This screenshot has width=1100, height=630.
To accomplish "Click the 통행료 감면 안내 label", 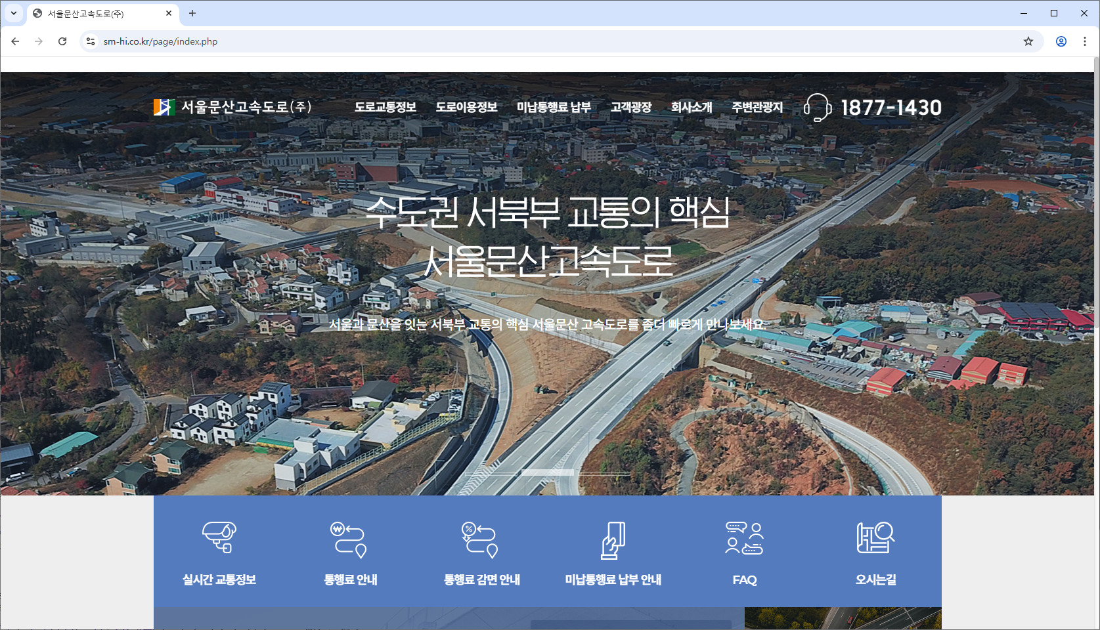I will point(482,579).
